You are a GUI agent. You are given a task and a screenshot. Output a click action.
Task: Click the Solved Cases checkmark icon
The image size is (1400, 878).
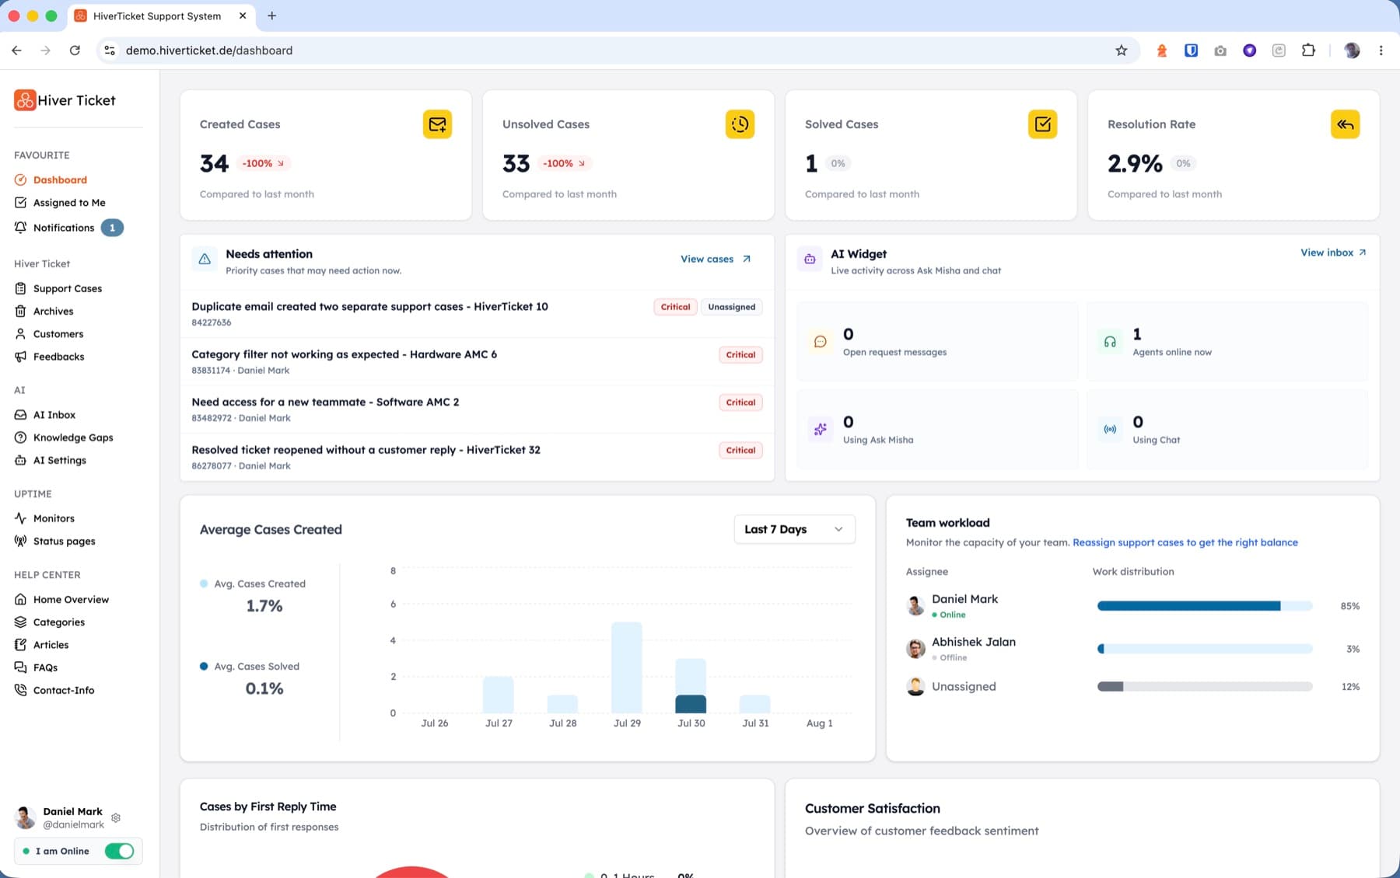click(x=1042, y=124)
